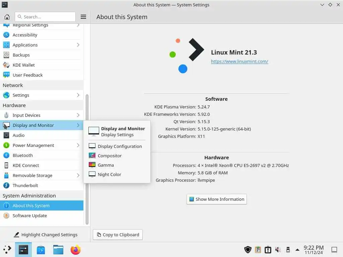Open the linuxmint.com website link
The height and width of the screenshot is (257, 343).
(x=239, y=62)
